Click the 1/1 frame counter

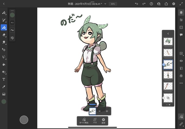tap(100, 111)
